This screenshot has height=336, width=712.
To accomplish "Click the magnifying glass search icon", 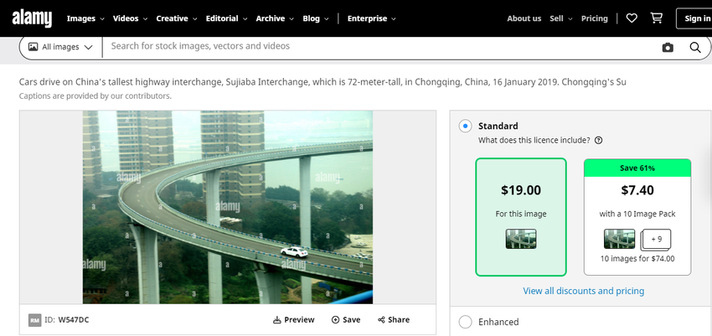I will tap(695, 47).
